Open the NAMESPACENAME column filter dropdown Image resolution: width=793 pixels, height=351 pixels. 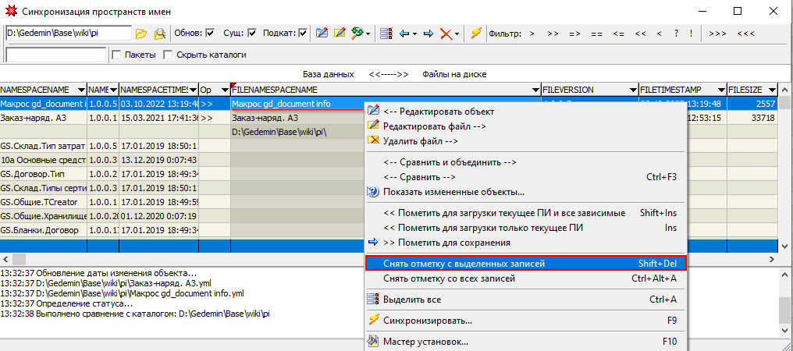[80, 90]
